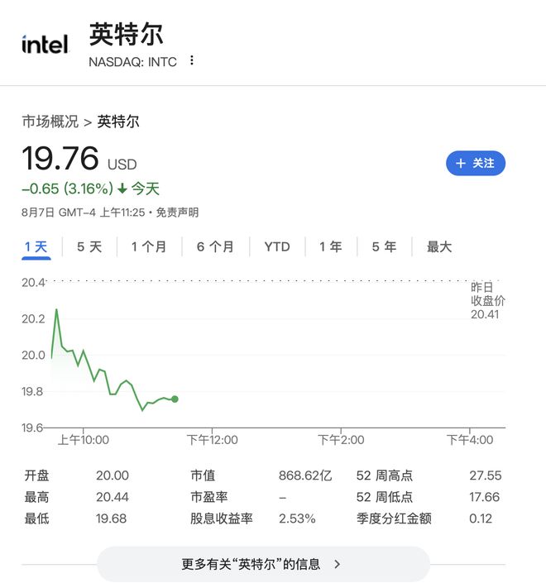Switch to the 5 天 tab

[x=89, y=246]
